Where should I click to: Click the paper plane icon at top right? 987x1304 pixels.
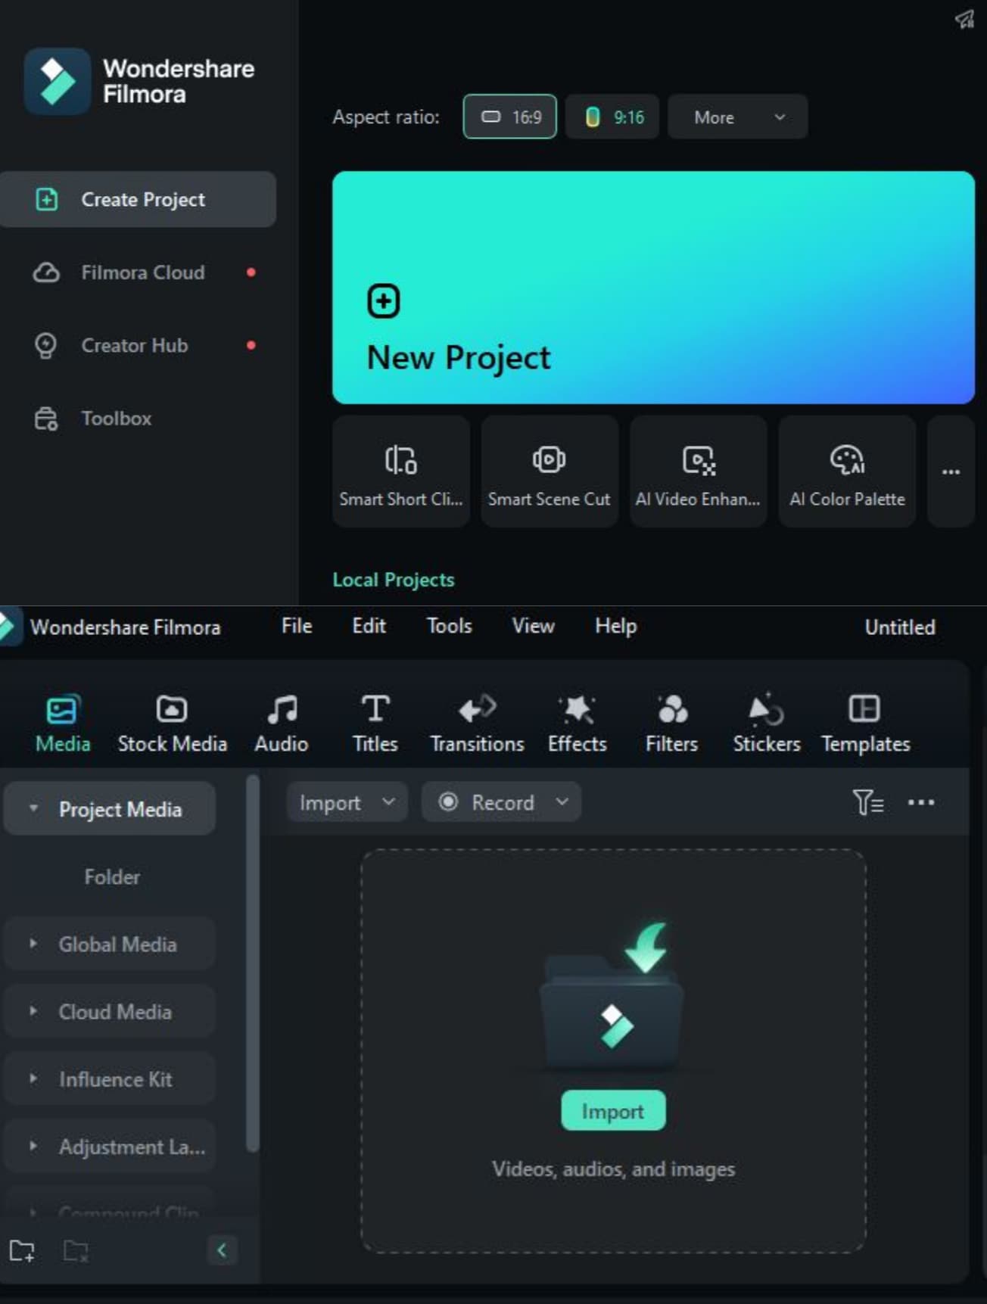[x=964, y=19]
